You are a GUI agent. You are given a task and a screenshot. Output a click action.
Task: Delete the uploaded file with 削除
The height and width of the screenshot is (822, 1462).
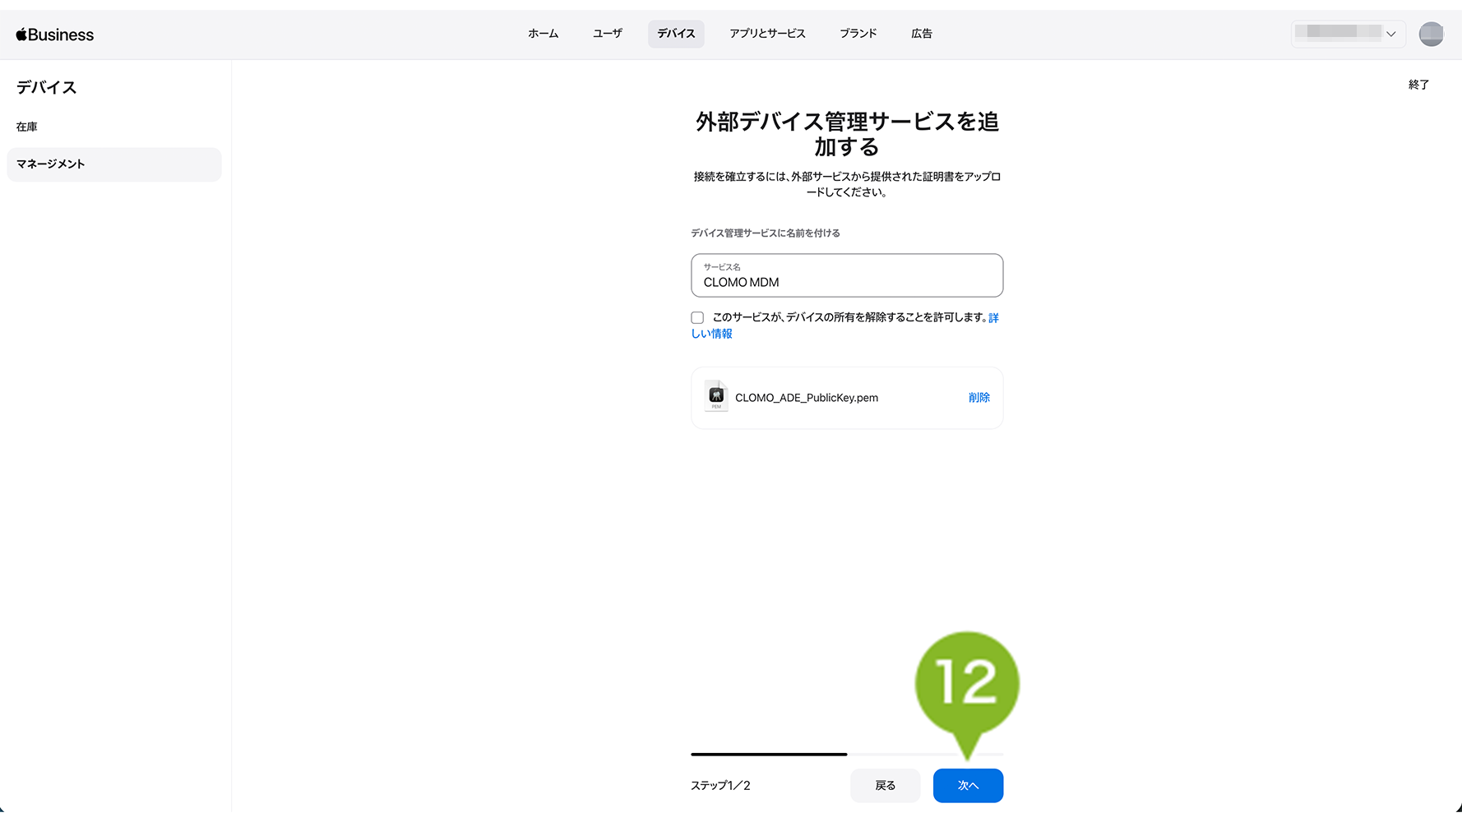[979, 397]
